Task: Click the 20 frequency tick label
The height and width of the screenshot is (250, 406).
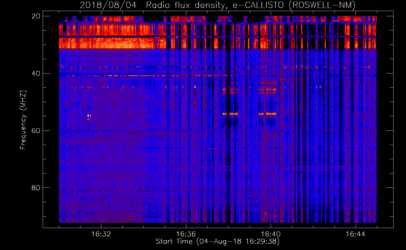Action: coord(36,16)
